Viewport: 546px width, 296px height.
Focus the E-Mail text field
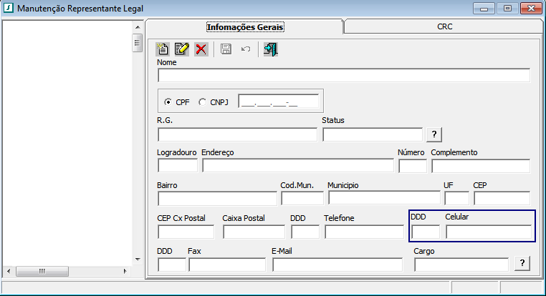tap(337, 265)
